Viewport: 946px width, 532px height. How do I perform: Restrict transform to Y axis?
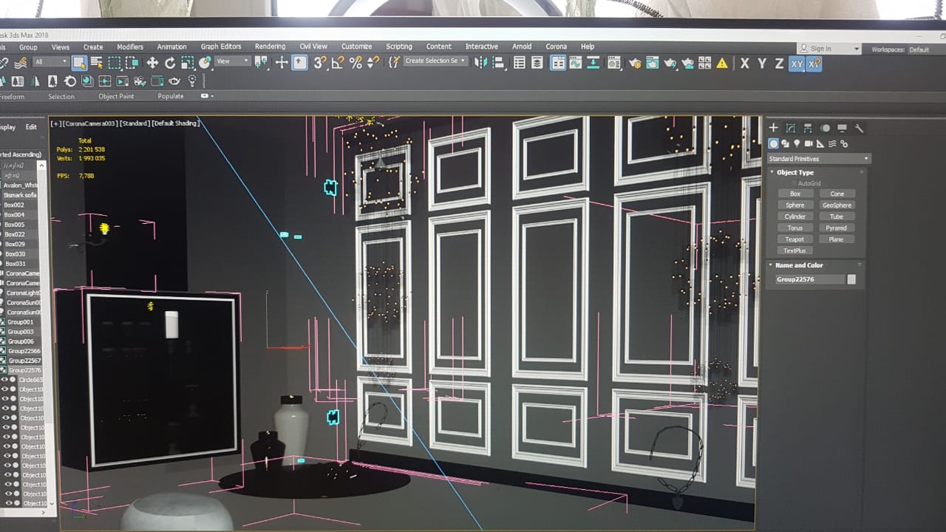point(762,64)
